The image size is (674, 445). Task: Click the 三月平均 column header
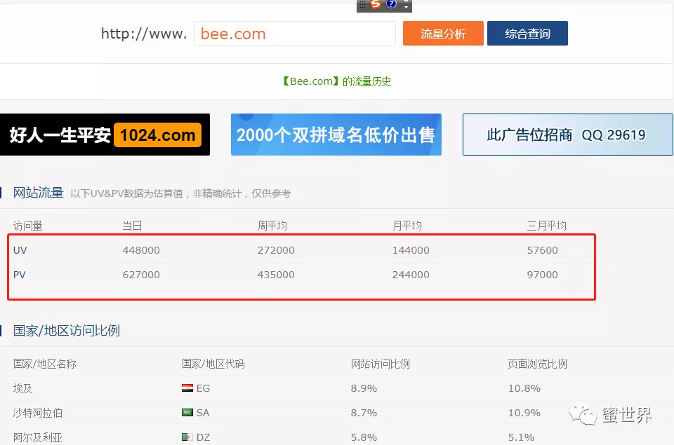point(547,226)
